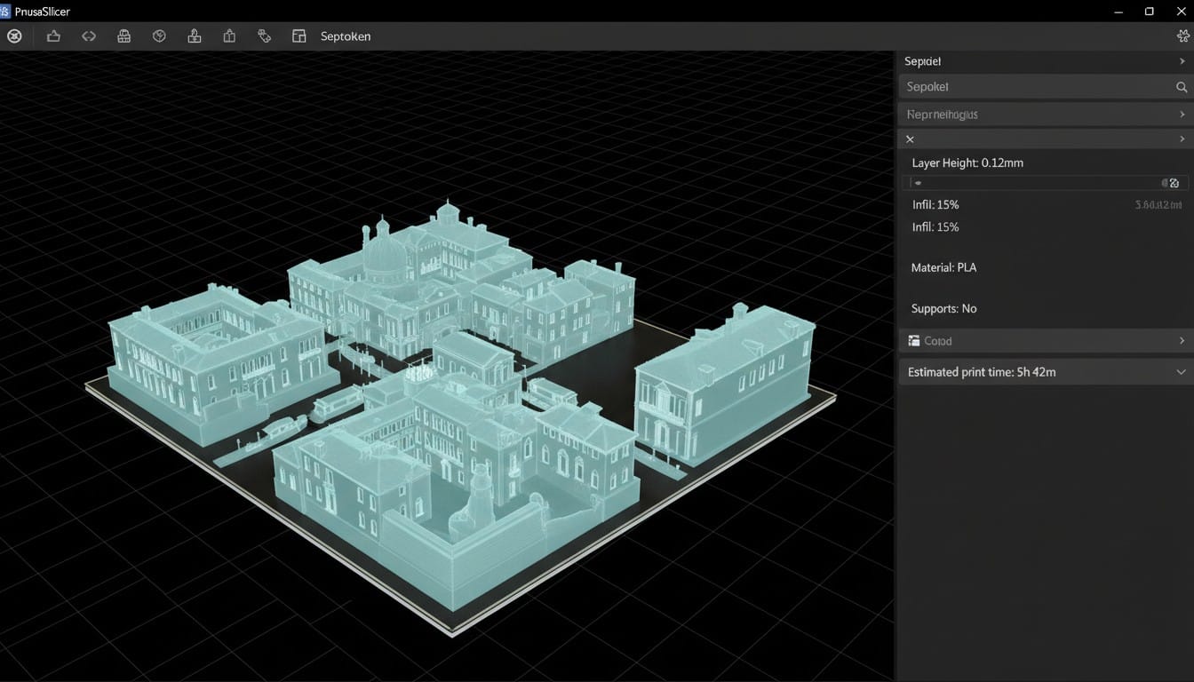Click the tray-shaped icon in toolbar
This screenshot has height=682, width=1194.
pyautogui.click(x=53, y=36)
